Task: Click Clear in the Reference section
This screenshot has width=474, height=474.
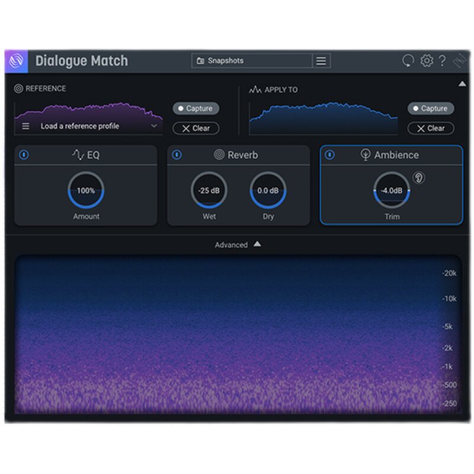Action: 196,128
